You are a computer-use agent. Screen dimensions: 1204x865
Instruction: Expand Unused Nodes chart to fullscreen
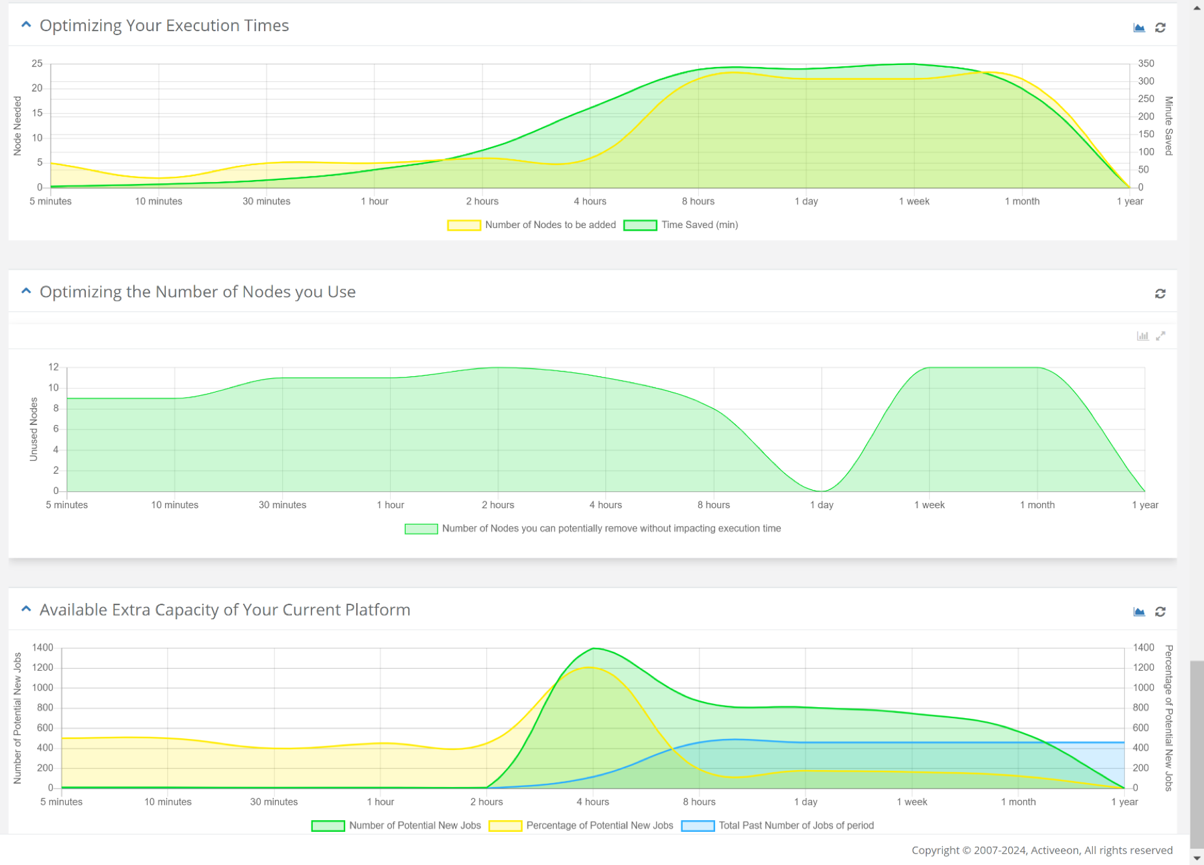(x=1160, y=336)
